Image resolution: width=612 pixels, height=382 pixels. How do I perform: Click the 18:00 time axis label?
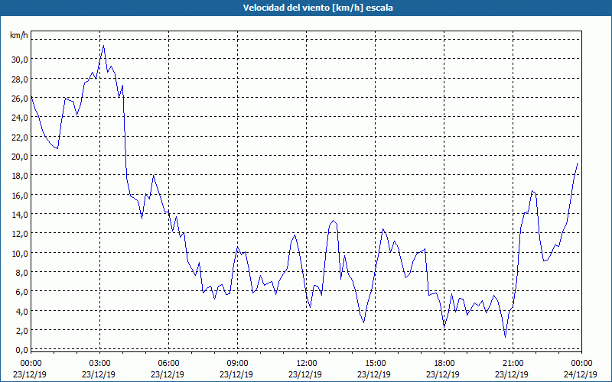tap(444, 364)
